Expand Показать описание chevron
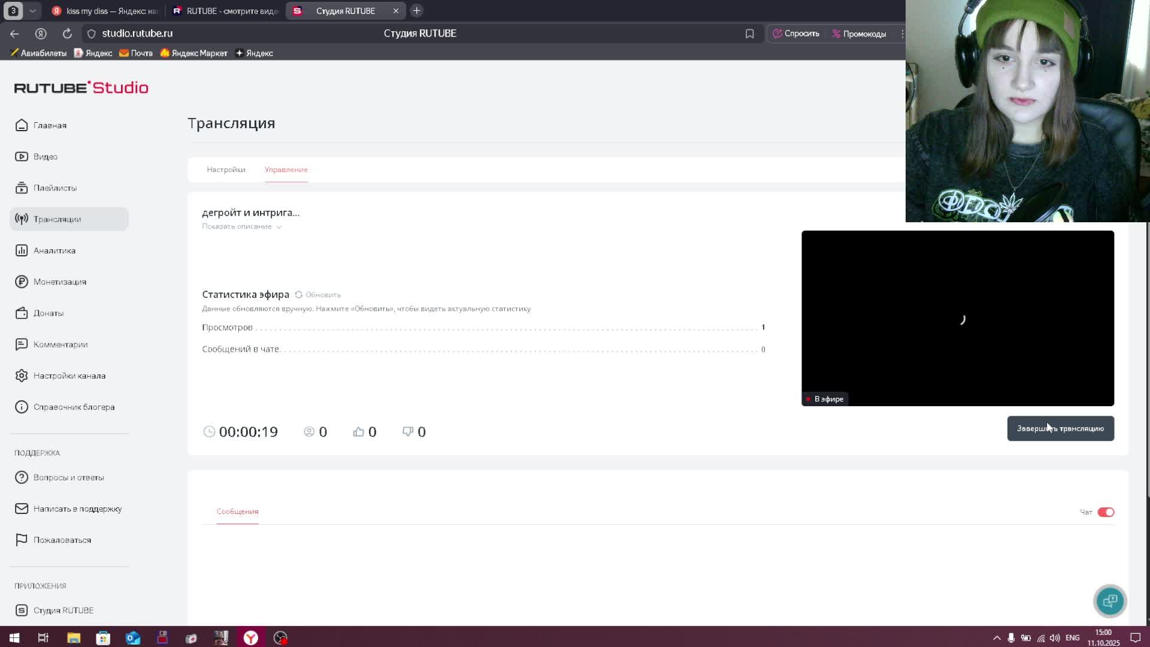 279,227
